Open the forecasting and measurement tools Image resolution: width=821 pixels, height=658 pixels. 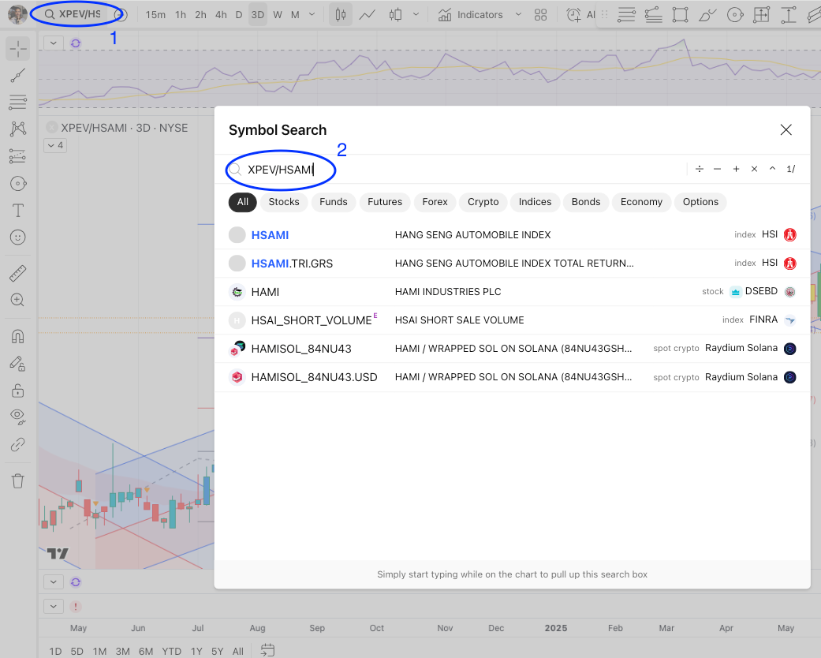point(18,156)
